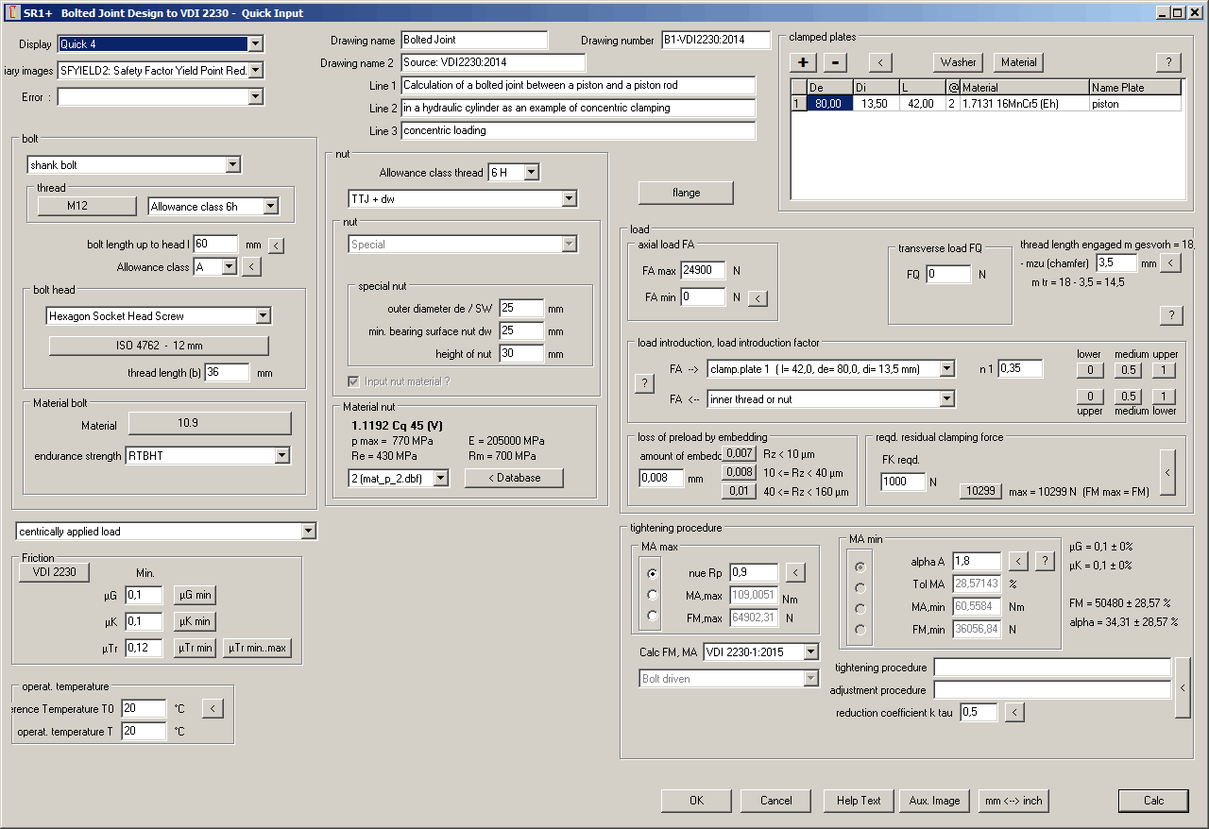Click the arrow button beside bolt length field

[x=276, y=245]
